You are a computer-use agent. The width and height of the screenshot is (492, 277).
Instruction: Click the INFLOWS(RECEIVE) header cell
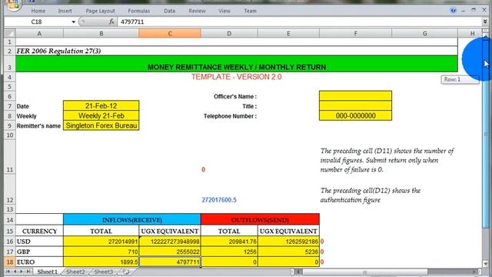[131, 219]
